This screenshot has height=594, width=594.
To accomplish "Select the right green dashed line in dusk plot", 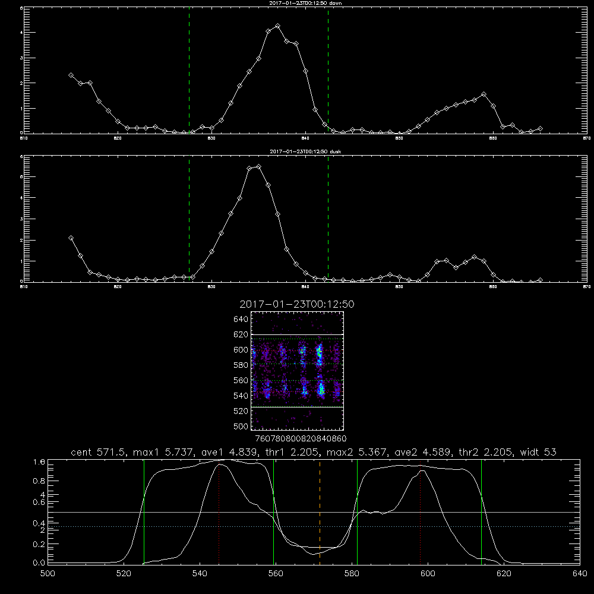I will point(328,219).
